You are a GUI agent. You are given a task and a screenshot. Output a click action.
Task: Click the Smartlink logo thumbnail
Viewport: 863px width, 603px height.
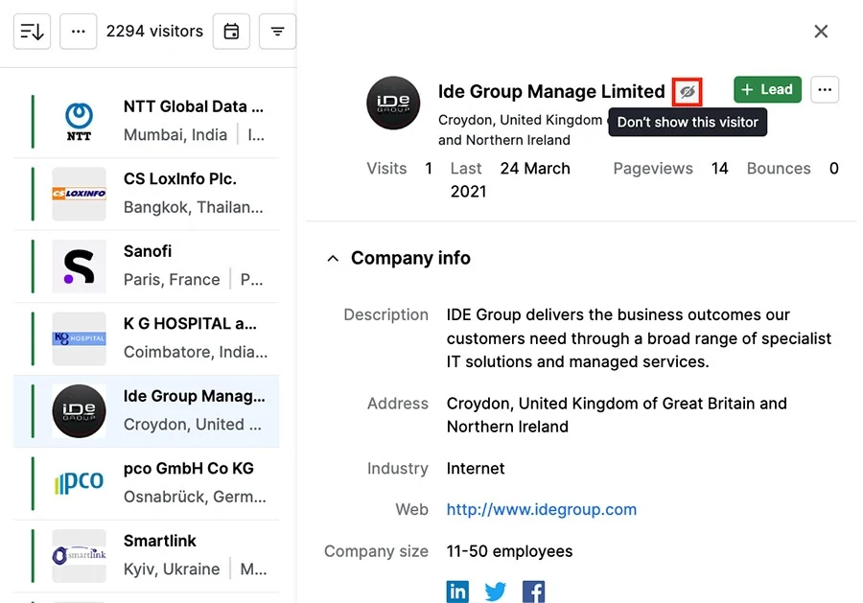(x=79, y=556)
